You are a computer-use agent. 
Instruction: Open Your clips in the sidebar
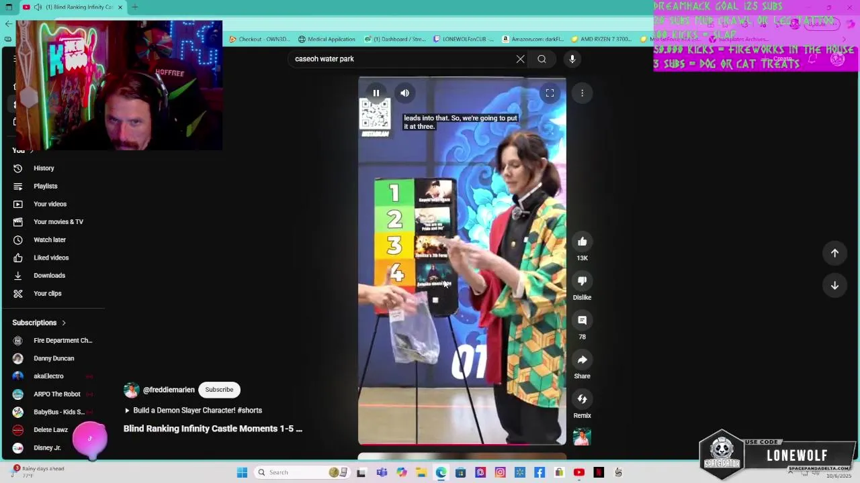pos(48,293)
